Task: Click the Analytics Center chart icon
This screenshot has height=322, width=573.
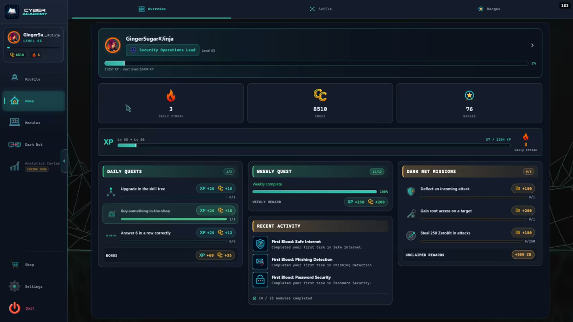Action: 14,166
